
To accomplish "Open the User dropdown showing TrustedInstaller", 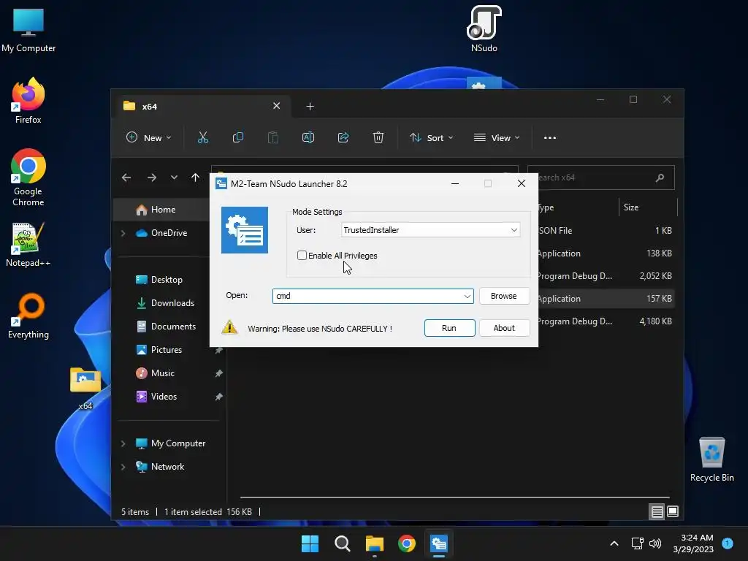I will point(430,230).
